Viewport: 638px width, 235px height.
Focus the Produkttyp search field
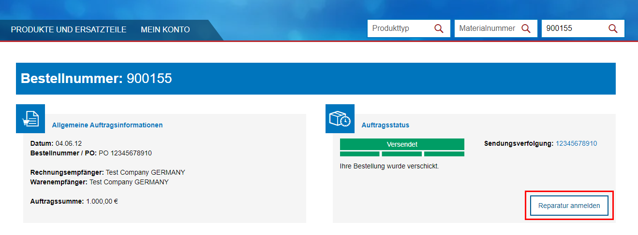[409, 28]
